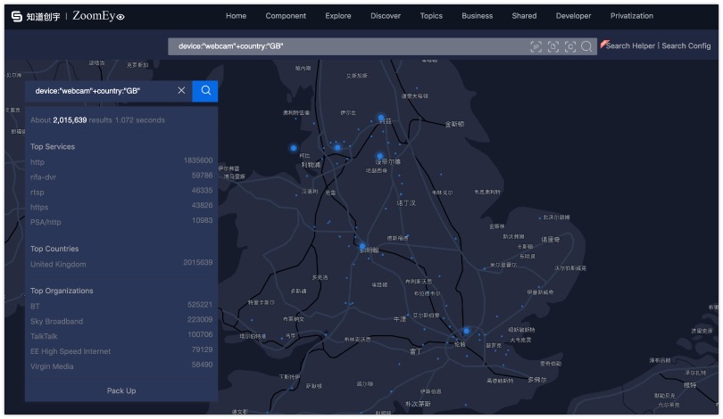723x419 pixels.
Task: Open the Discover menu
Action: click(386, 16)
